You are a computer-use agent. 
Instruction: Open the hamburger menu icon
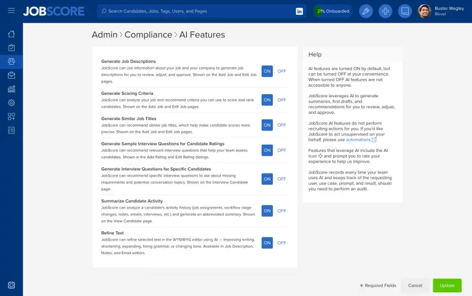(12, 11)
